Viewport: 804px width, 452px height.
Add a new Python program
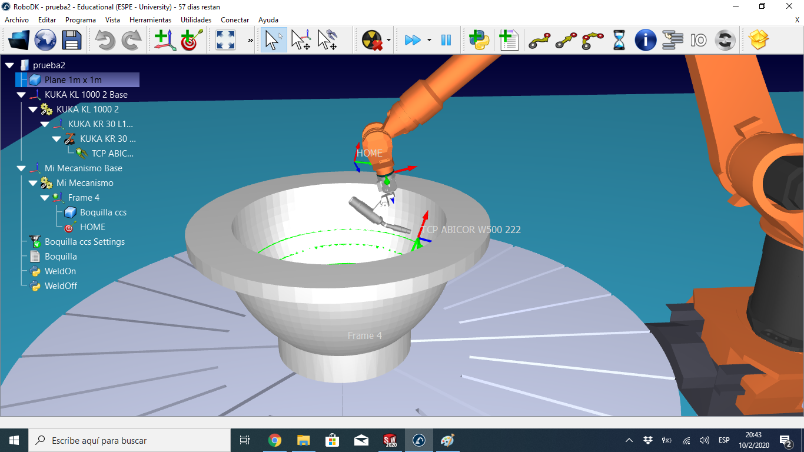point(479,40)
